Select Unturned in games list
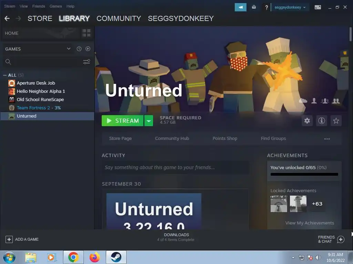Viewport: 353px width, 264px height. pos(47,116)
